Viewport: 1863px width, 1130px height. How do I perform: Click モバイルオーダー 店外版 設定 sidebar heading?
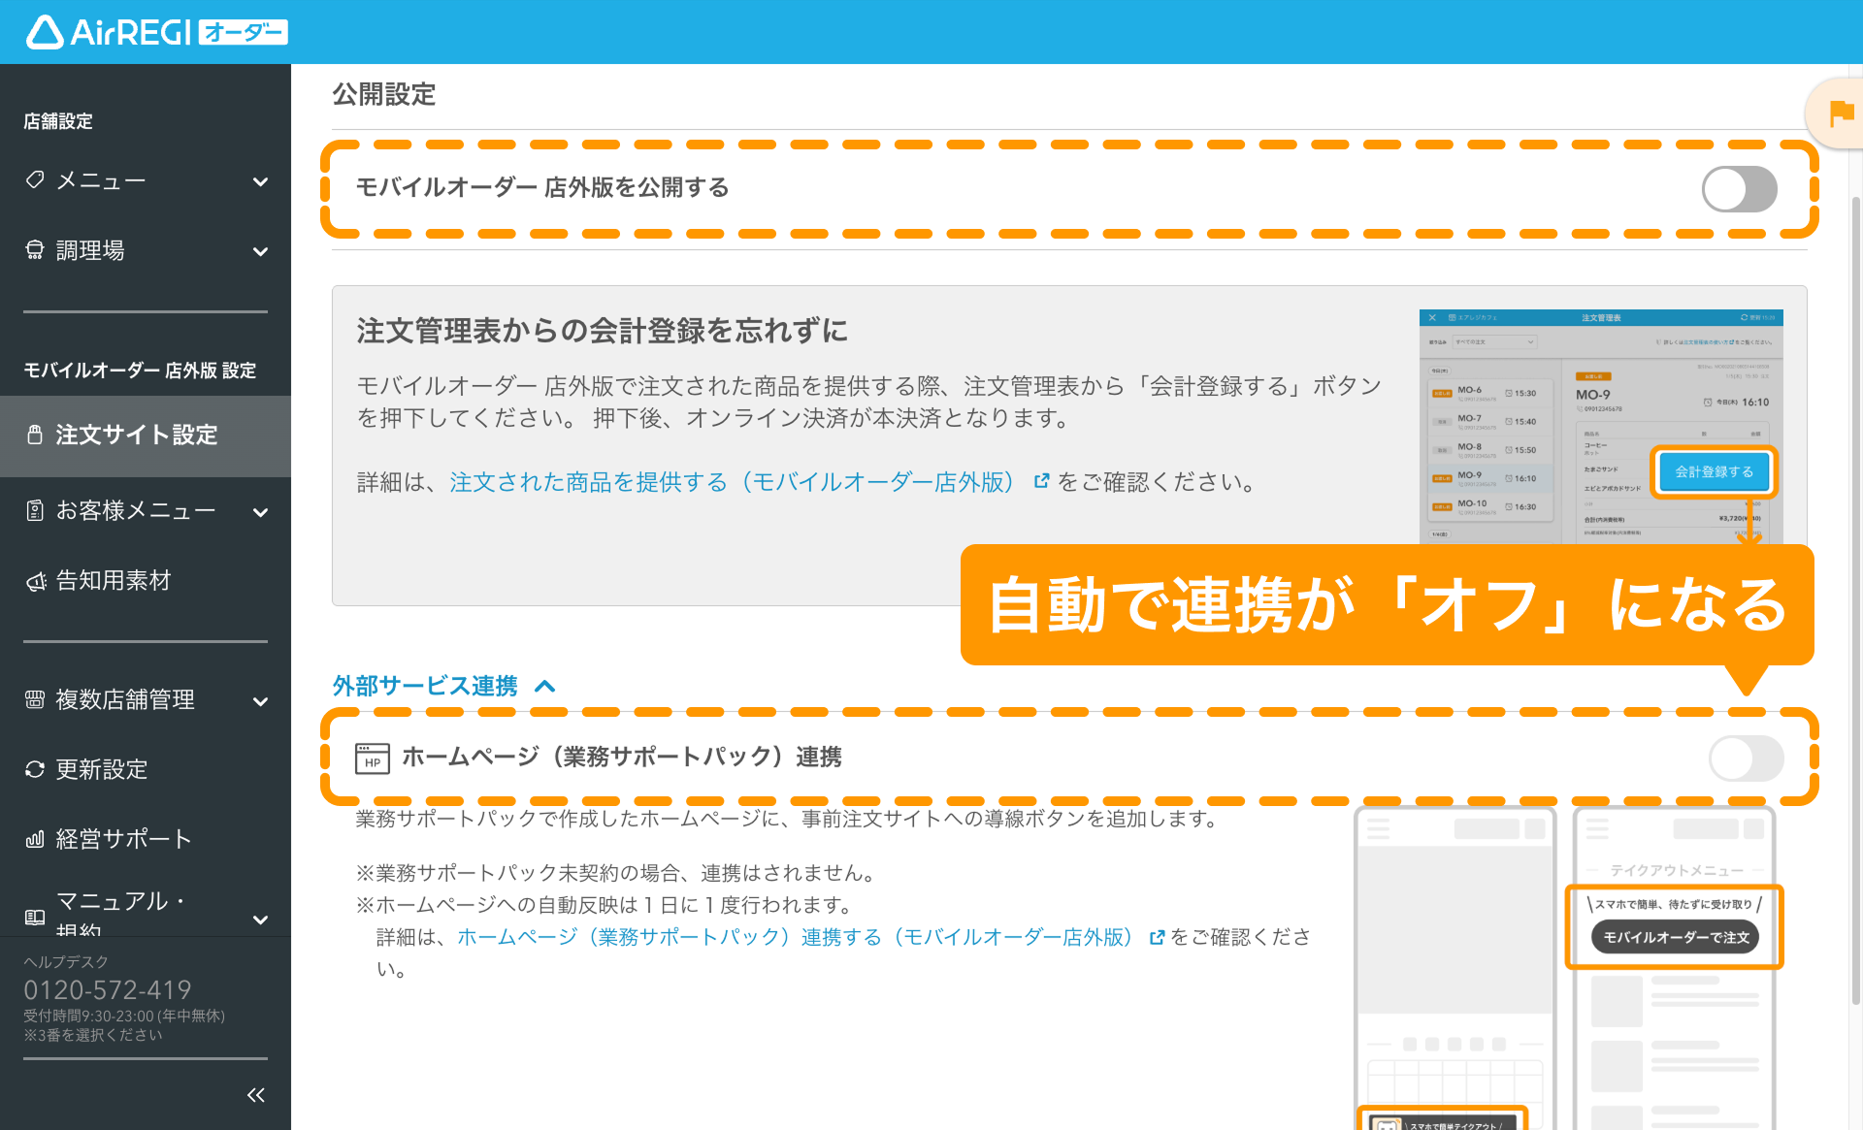click(x=140, y=371)
